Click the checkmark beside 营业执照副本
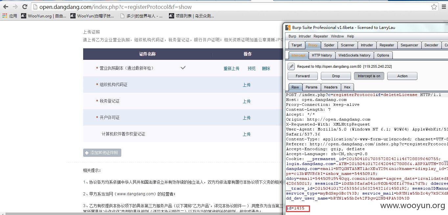Screen dimensions: 448x215 tap(183, 68)
